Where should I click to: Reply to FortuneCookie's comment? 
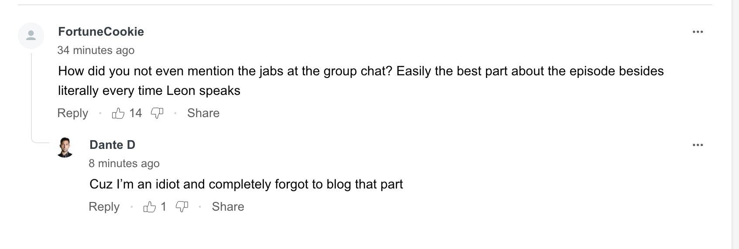(x=72, y=113)
